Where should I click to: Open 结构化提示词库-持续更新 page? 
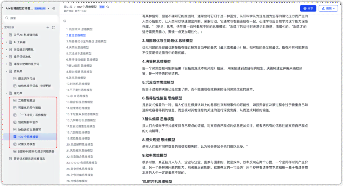(34, 86)
